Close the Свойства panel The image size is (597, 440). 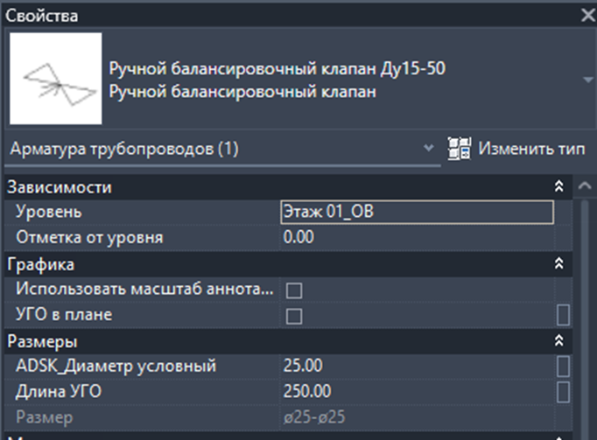pyautogui.click(x=588, y=16)
